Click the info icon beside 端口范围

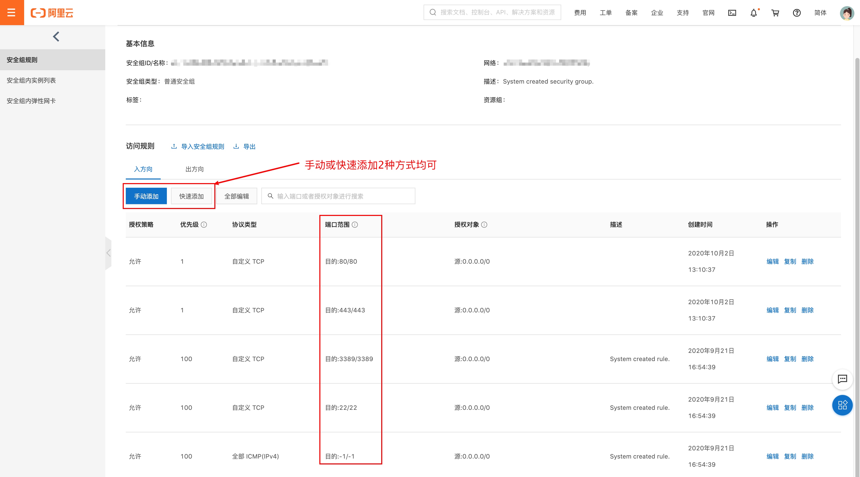pos(355,224)
